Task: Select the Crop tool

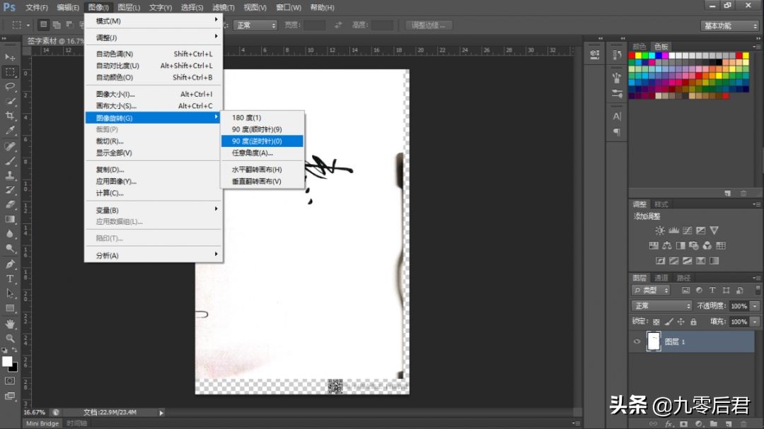Action: click(x=10, y=116)
